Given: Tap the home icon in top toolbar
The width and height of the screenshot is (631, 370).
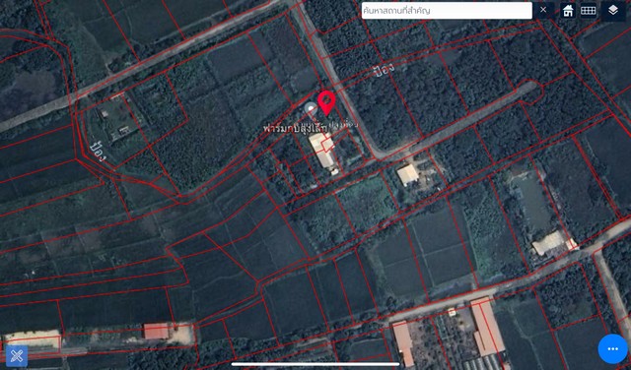Looking at the screenshot, I should [x=568, y=11].
